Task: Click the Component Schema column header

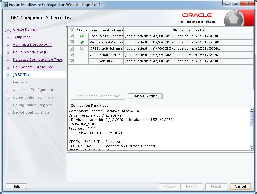Action: click(x=106, y=30)
